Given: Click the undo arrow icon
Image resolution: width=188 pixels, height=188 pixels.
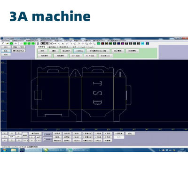Looking at the screenshot, I should [x=16, y=44].
